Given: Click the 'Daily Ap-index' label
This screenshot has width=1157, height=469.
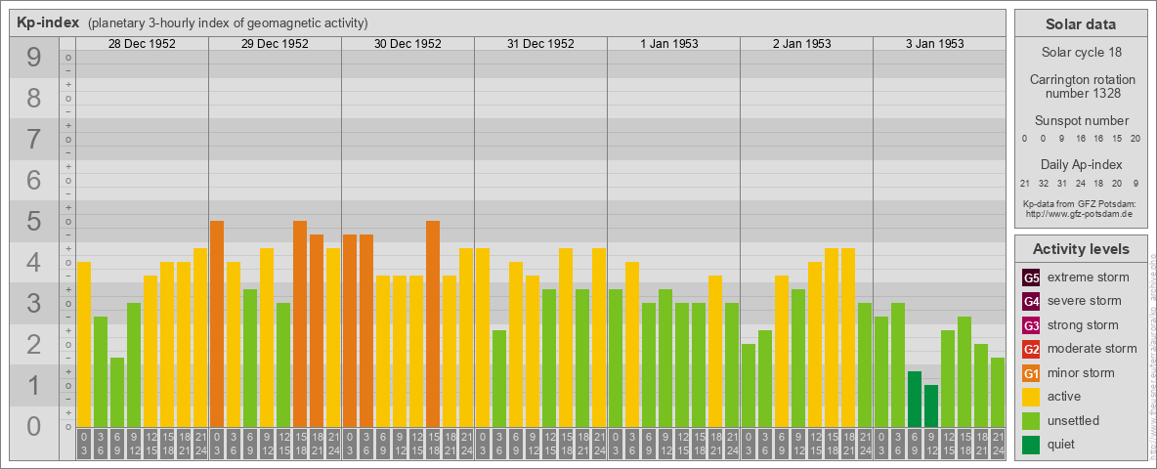Looking at the screenshot, I should pyautogui.click(x=1081, y=164).
